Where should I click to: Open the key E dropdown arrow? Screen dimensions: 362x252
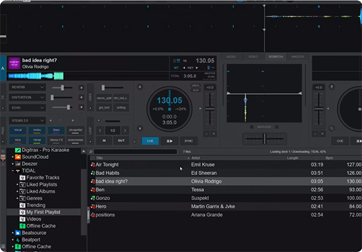point(213,68)
